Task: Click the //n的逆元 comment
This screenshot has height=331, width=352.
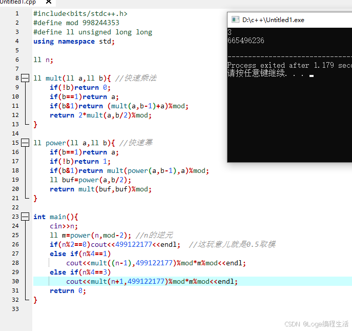Action: tap(154, 235)
